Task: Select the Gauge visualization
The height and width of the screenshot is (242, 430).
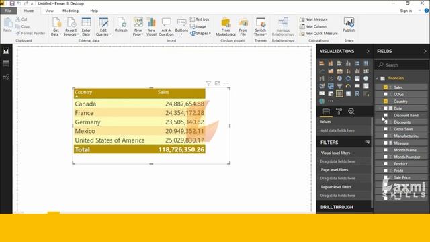Action: pyautogui.click(x=348, y=86)
